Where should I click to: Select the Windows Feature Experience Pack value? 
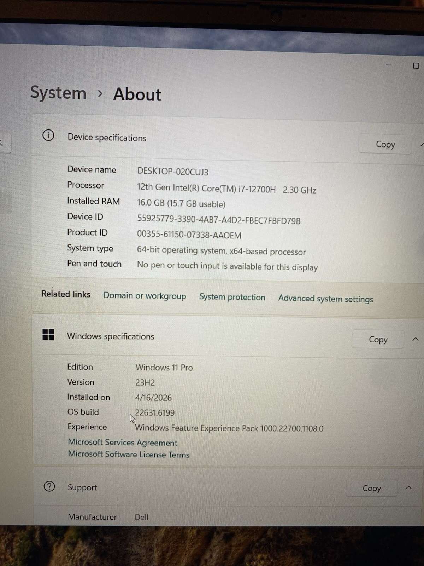point(229,428)
